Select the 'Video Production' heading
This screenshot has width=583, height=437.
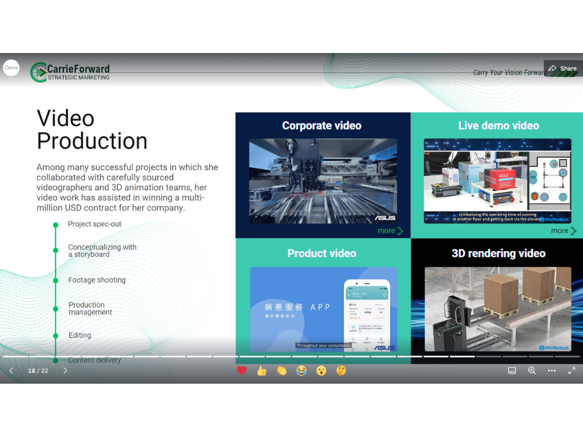[x=92, y=129]
